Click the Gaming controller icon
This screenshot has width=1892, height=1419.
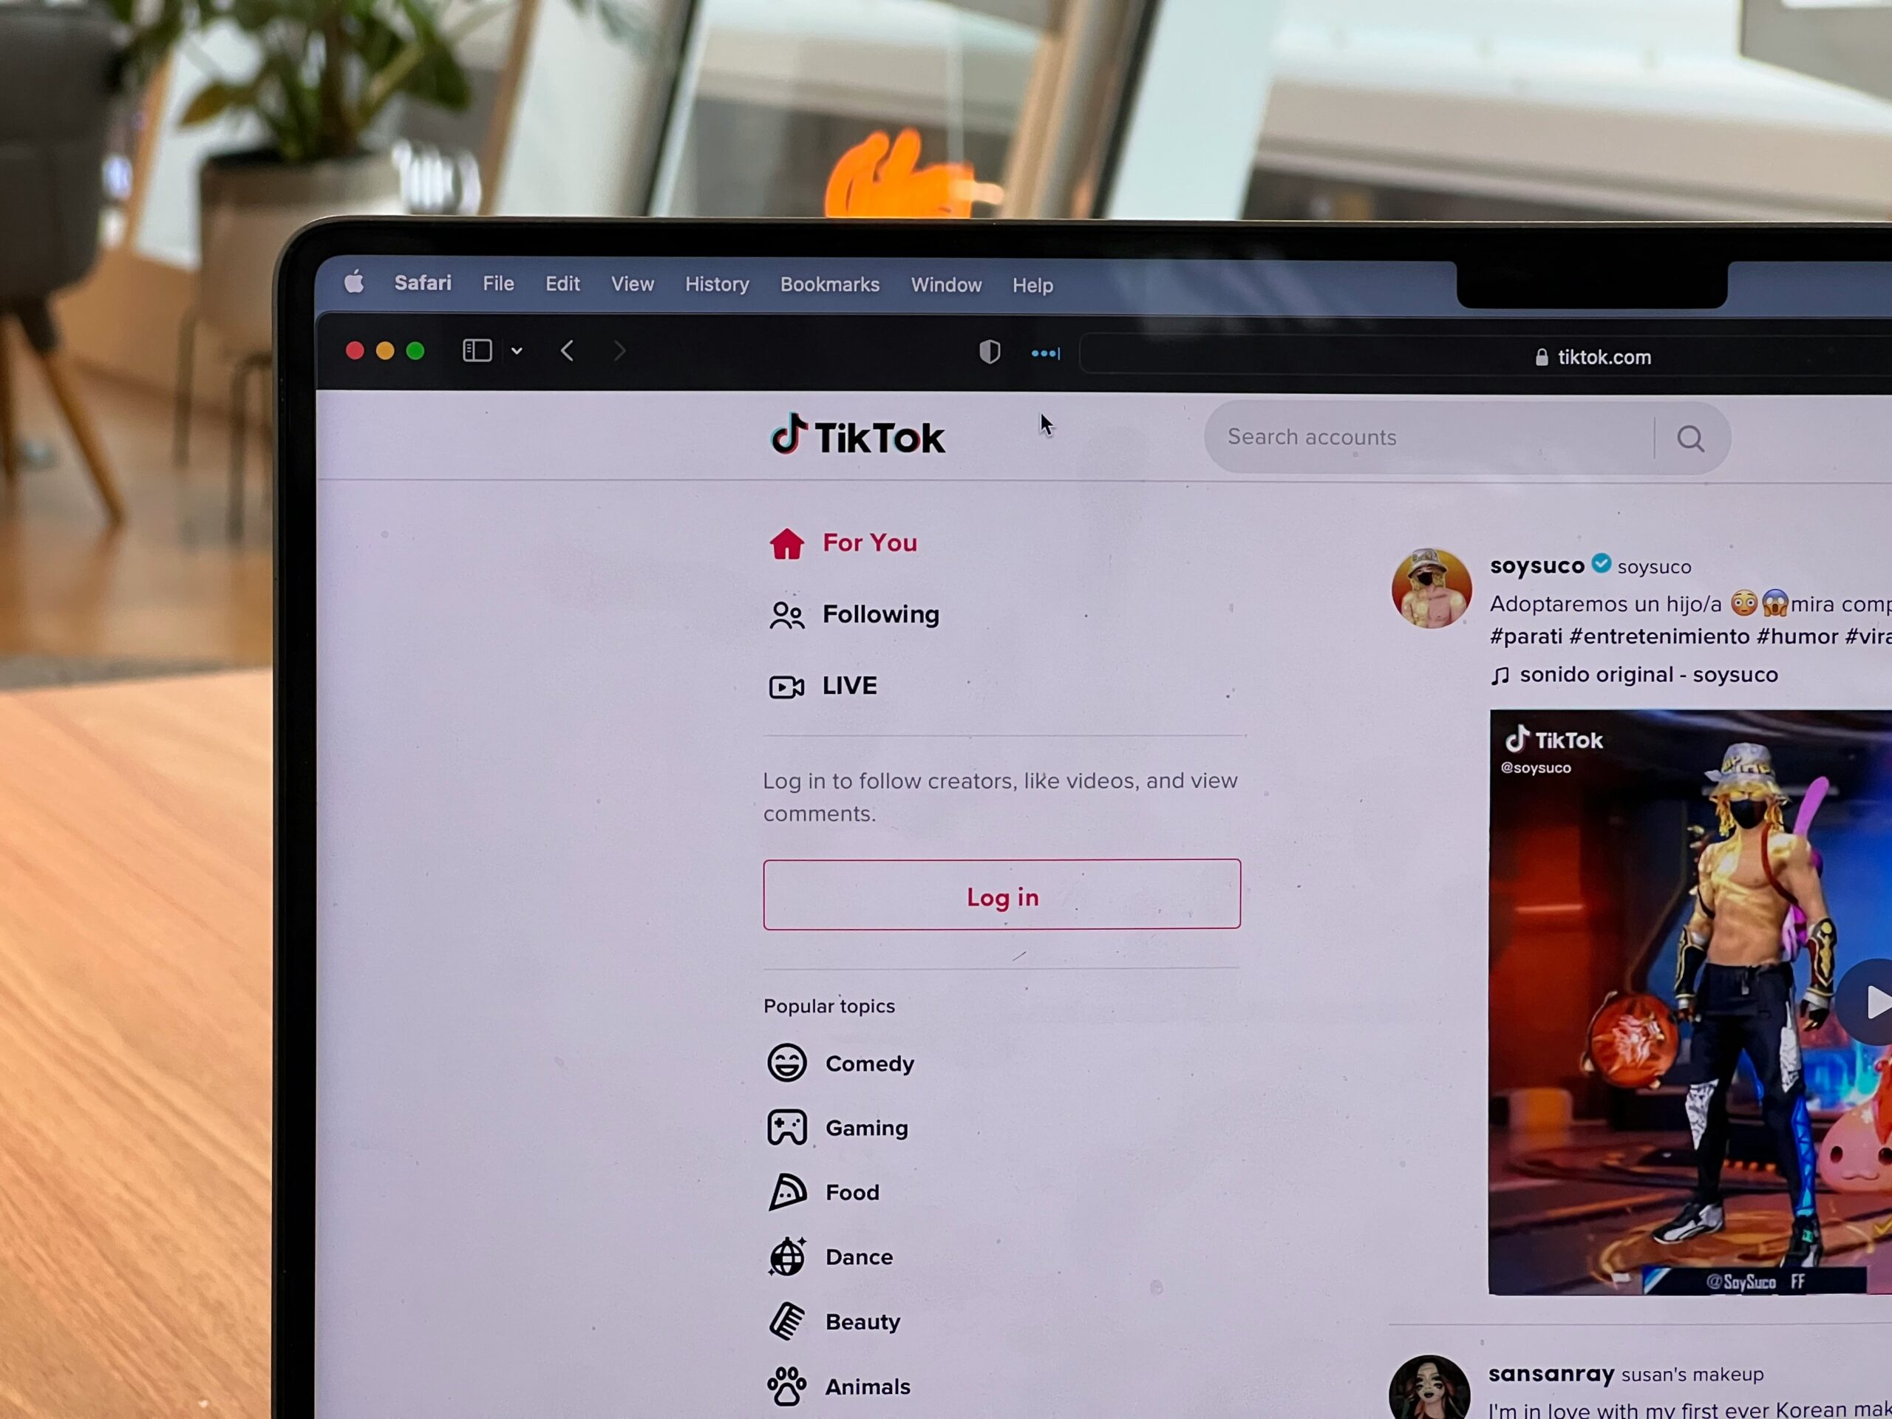[x=785, y=1127]
